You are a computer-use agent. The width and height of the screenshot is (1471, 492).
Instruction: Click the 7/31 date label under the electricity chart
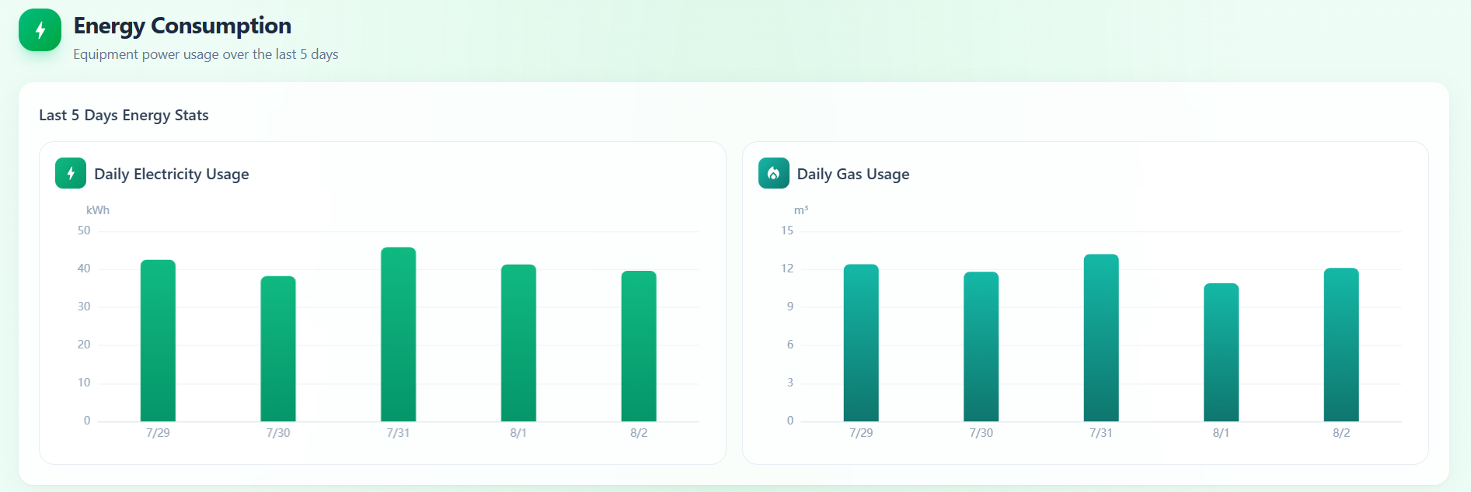(399, 433)
